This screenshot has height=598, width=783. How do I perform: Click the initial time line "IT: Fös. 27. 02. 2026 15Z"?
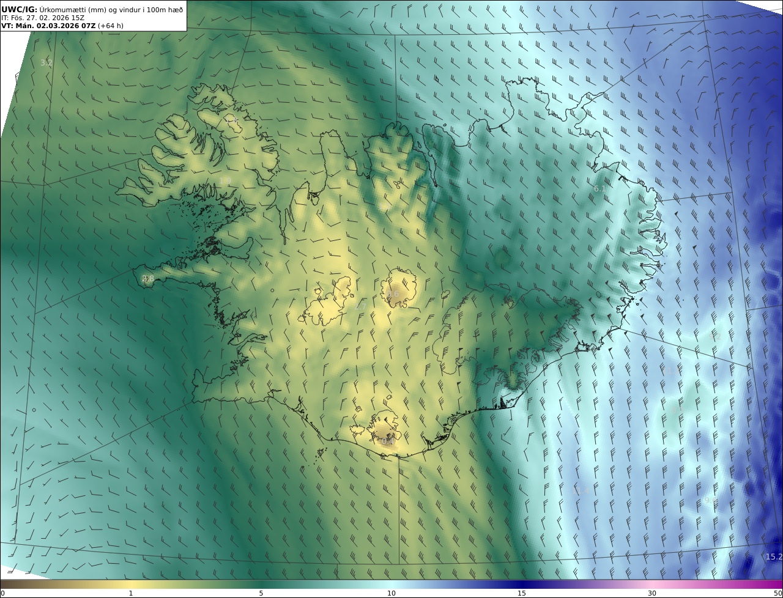tap(43, 18)
